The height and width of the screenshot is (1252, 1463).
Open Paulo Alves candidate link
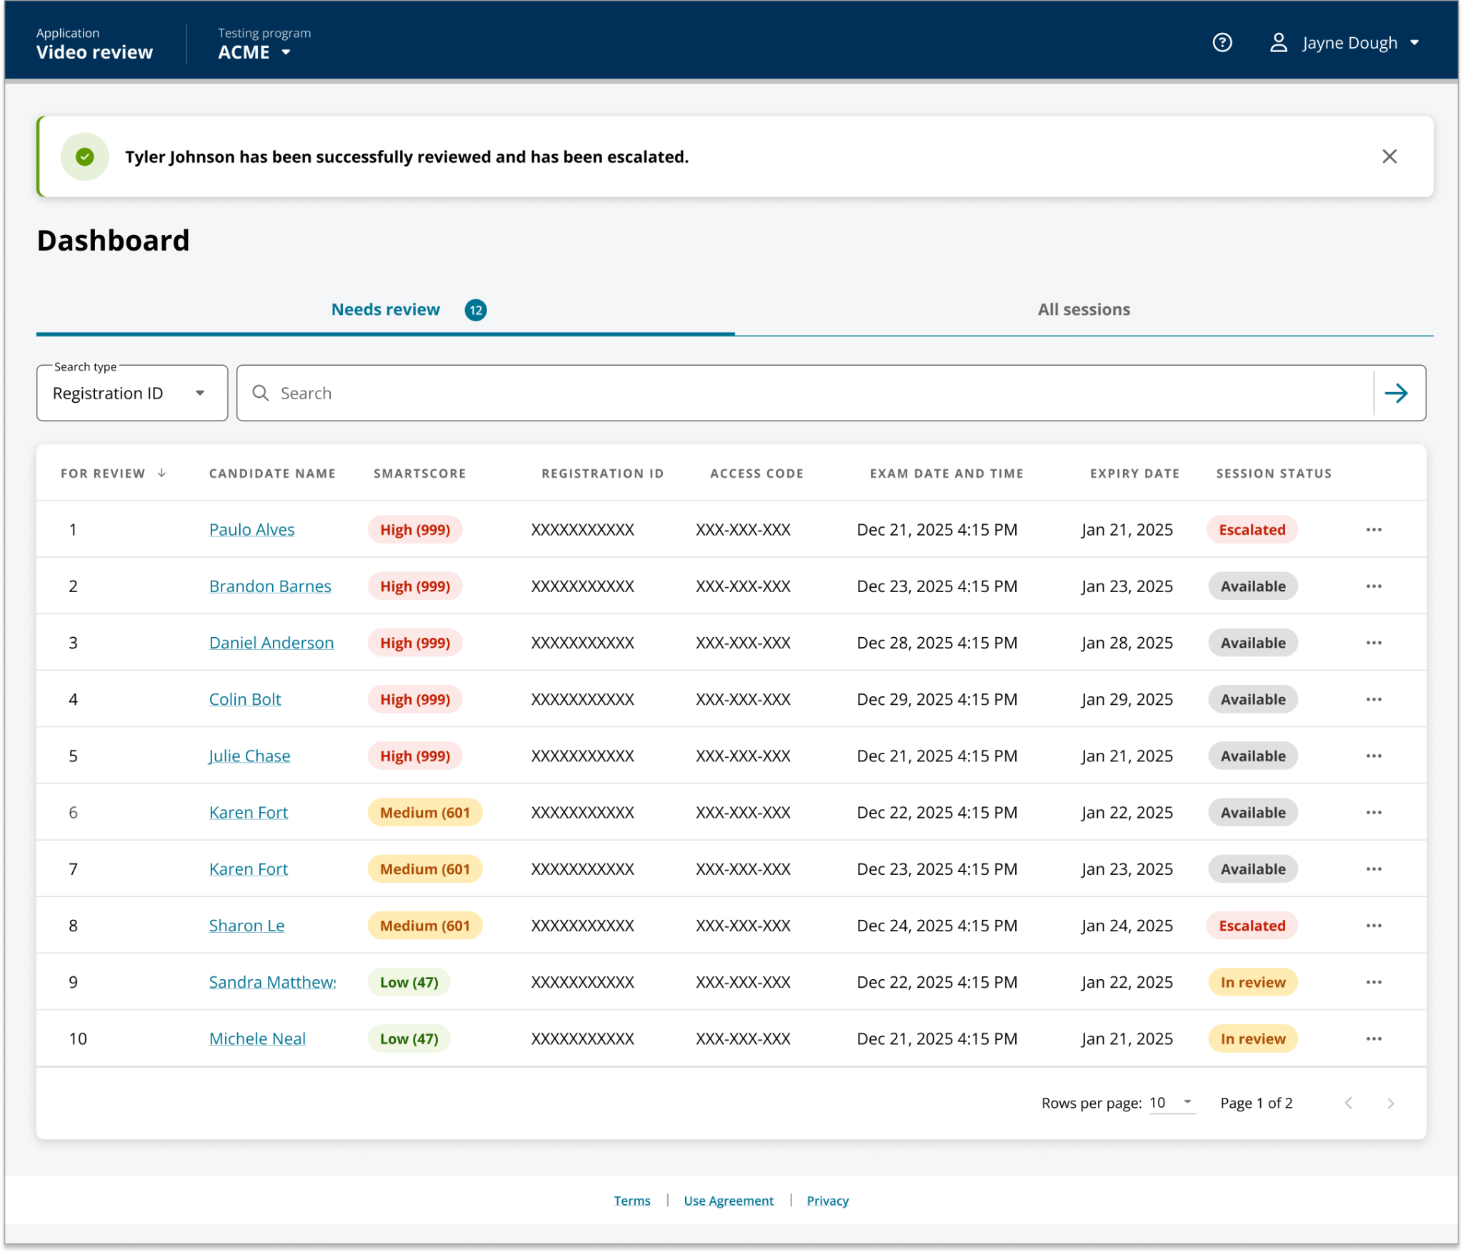(x=251, y=530)
